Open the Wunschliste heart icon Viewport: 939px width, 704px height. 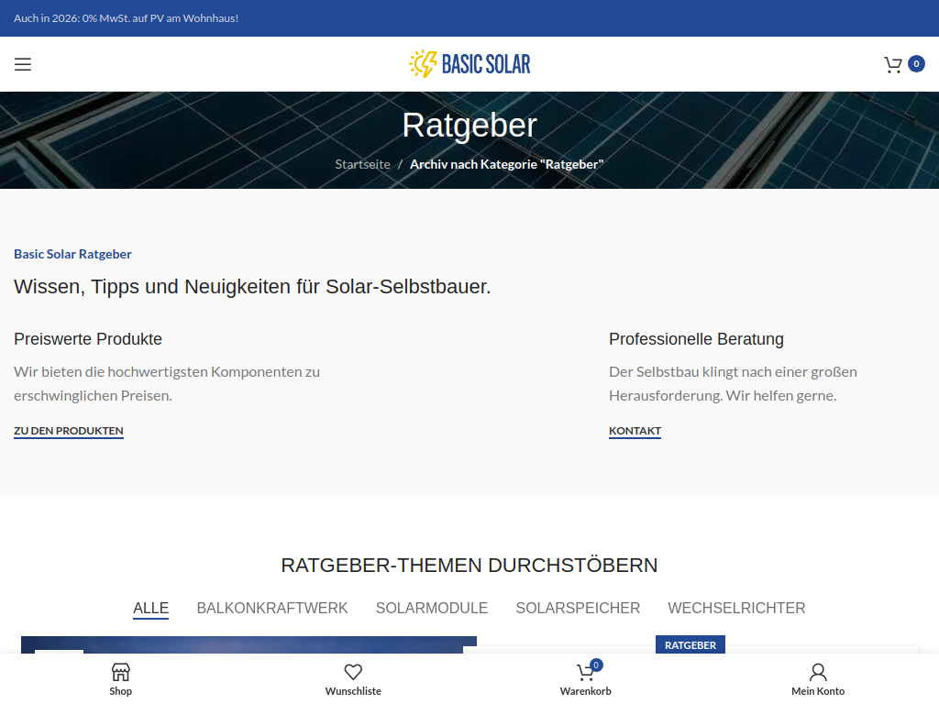pos(353,672)
